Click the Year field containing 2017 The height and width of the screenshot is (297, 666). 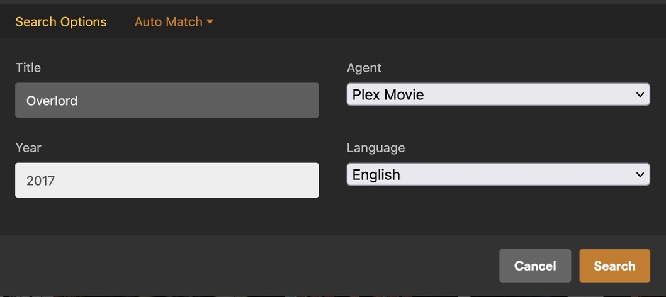click(167, 181)
